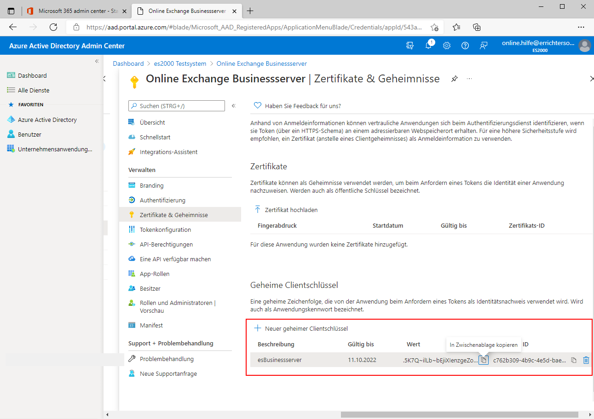594x419 pixels.
Task: Delete the esBusinessserver client secret
Action: point(586,360)
